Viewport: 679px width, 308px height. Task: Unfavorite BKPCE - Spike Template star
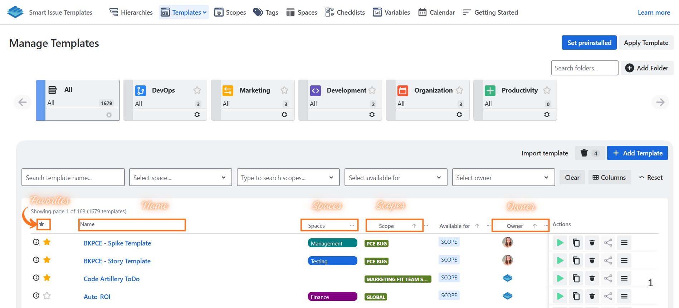[x=47, y=242]
